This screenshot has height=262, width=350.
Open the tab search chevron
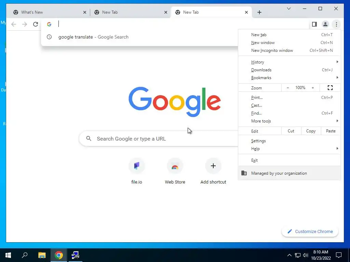pos(288,9)
